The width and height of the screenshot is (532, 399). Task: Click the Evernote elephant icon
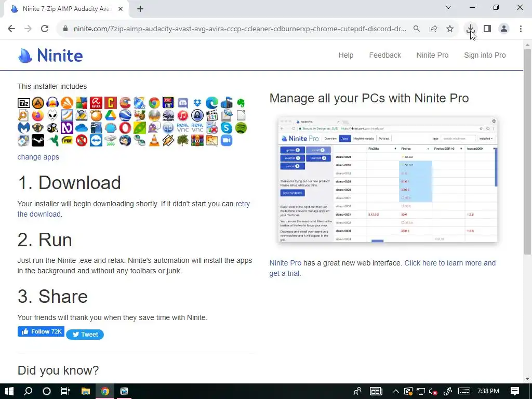pyautogui.click(x=241, y=103)
